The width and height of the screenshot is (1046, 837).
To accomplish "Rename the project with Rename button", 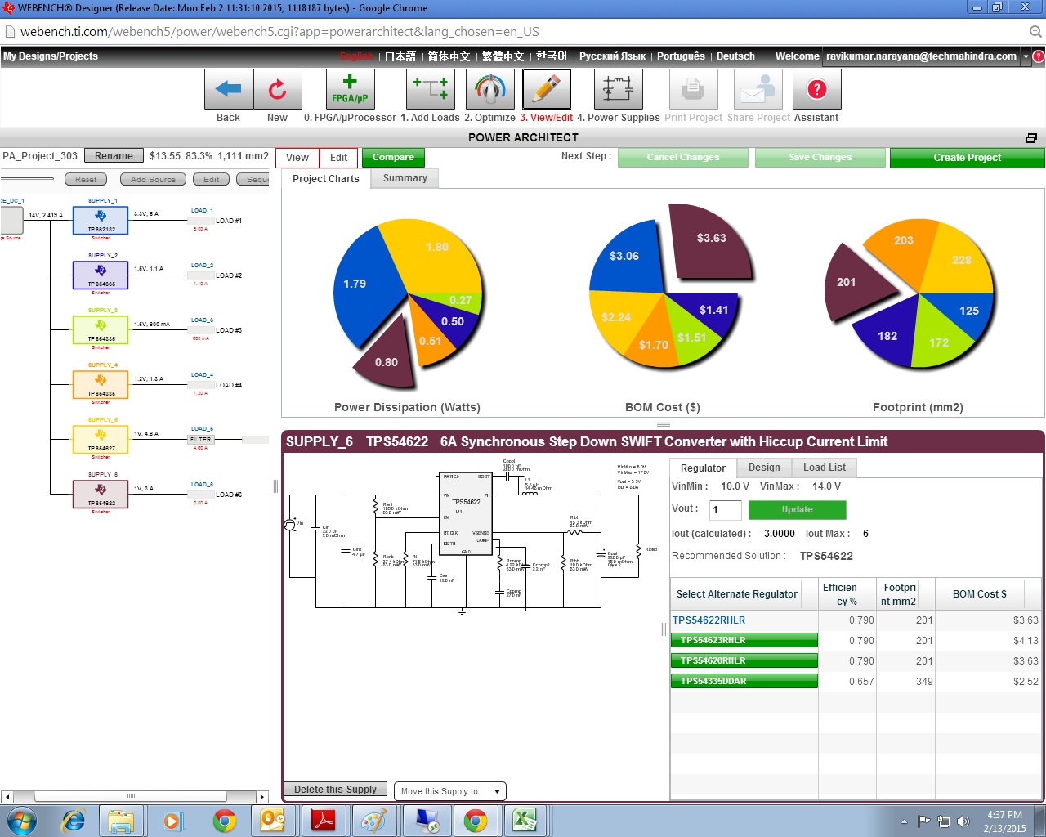I will click(114, 156).
